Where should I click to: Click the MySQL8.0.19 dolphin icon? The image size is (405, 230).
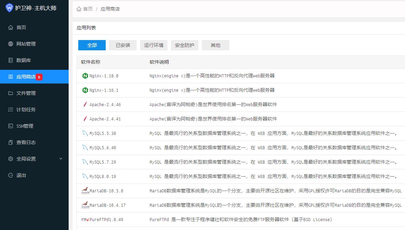tap(85, 176)
